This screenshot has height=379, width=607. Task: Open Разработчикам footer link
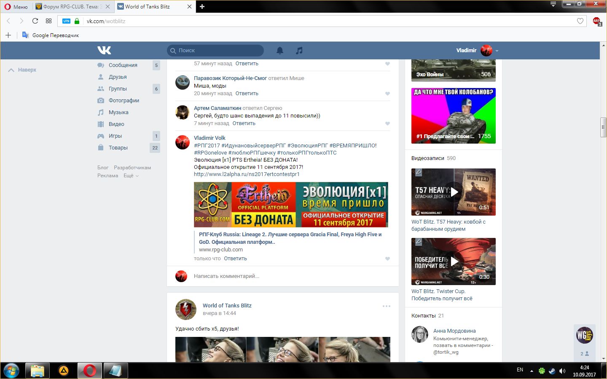tap(132, 168)
